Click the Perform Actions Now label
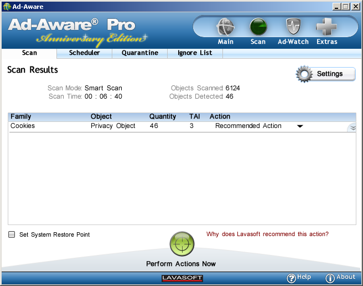This screenshot has width=363, height=286. point(181,264)
